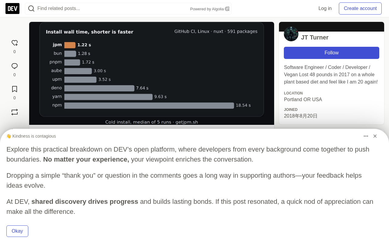Click the joined date 2018年8月20日

coord(301,116)
